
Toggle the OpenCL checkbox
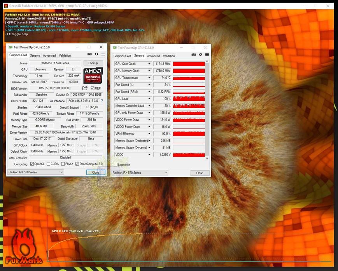point(32,164)
